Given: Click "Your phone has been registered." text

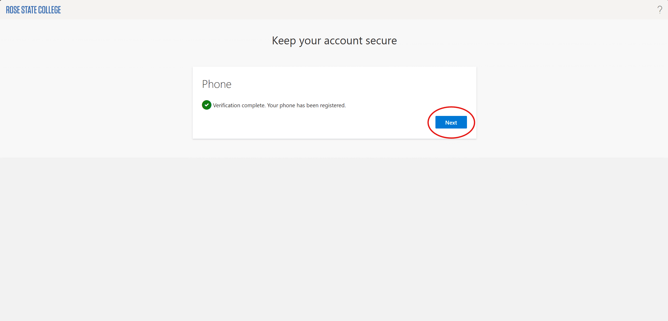Looking at the screenshot, I should 306,105.
